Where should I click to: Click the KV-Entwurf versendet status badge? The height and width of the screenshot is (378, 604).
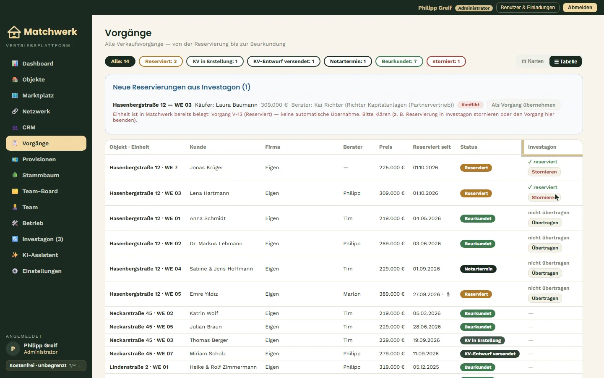tap(490, 354)
